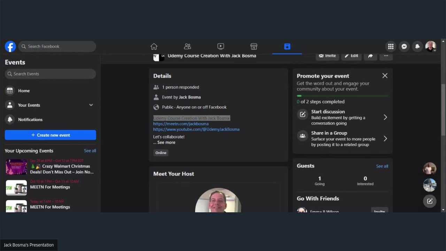Click See all guests link

(382, 166)
